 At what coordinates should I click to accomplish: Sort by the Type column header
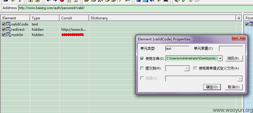coord(45,18)
